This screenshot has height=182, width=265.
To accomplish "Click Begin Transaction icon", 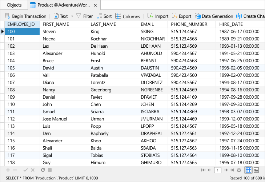I will [x=7, y=16].
